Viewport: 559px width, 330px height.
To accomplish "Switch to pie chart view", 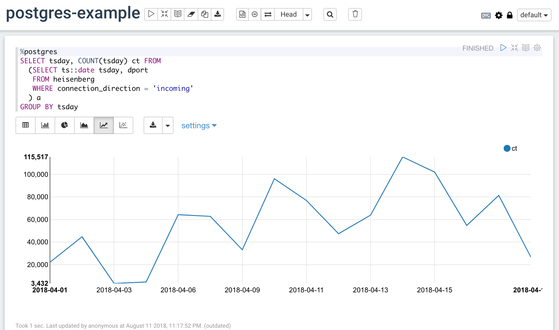I will click(65, 125).
